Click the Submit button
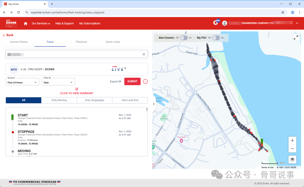 point(132,81)
